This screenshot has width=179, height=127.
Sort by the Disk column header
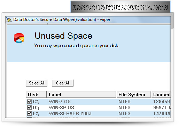[36, 95]
